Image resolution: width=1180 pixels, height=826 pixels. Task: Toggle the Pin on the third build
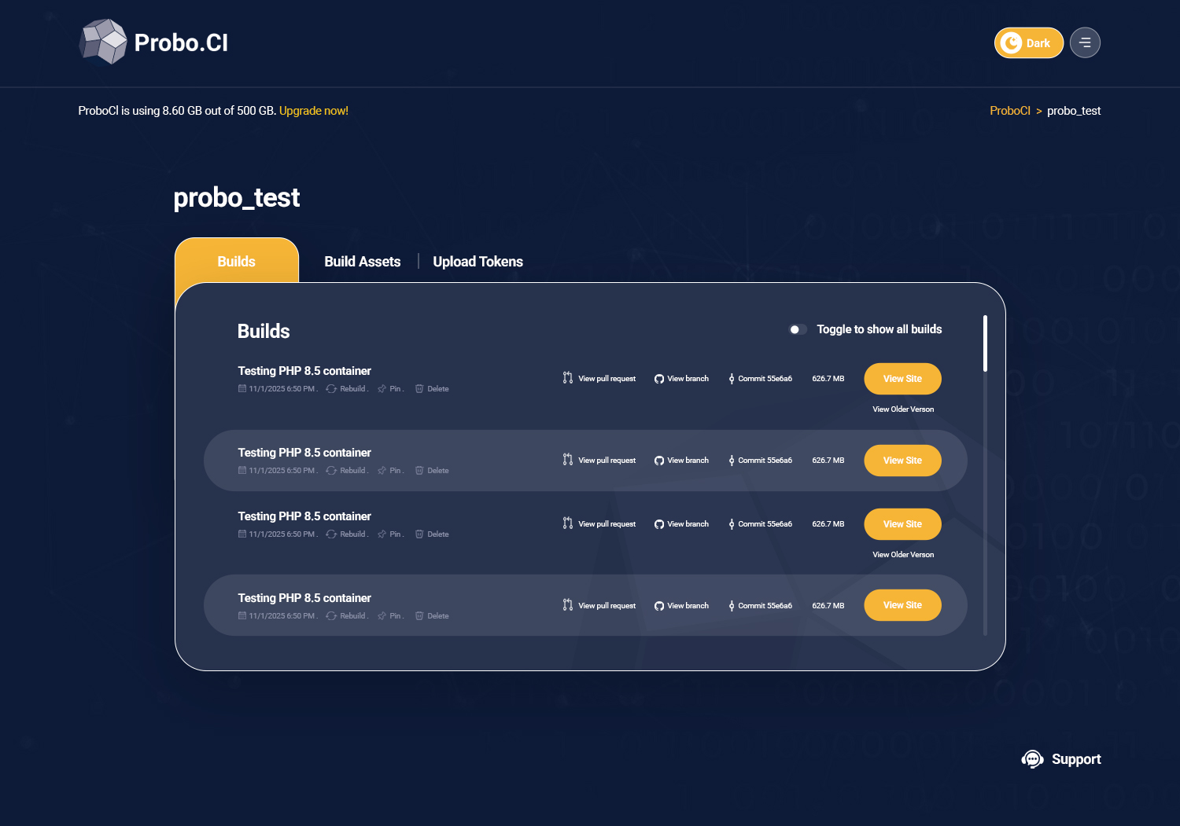(x=381, y=534)
